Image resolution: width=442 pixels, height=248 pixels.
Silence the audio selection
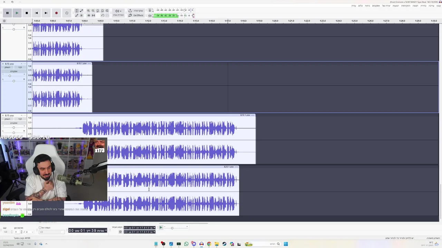pyautogui.click(x=93, y=15)
